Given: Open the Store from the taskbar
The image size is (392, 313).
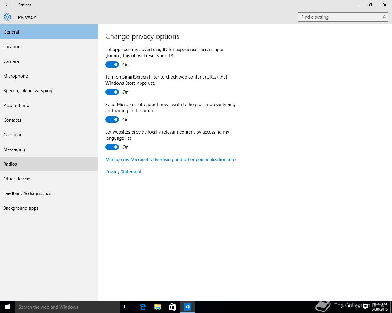Looking at the screenshot, I should click(173, 307).
